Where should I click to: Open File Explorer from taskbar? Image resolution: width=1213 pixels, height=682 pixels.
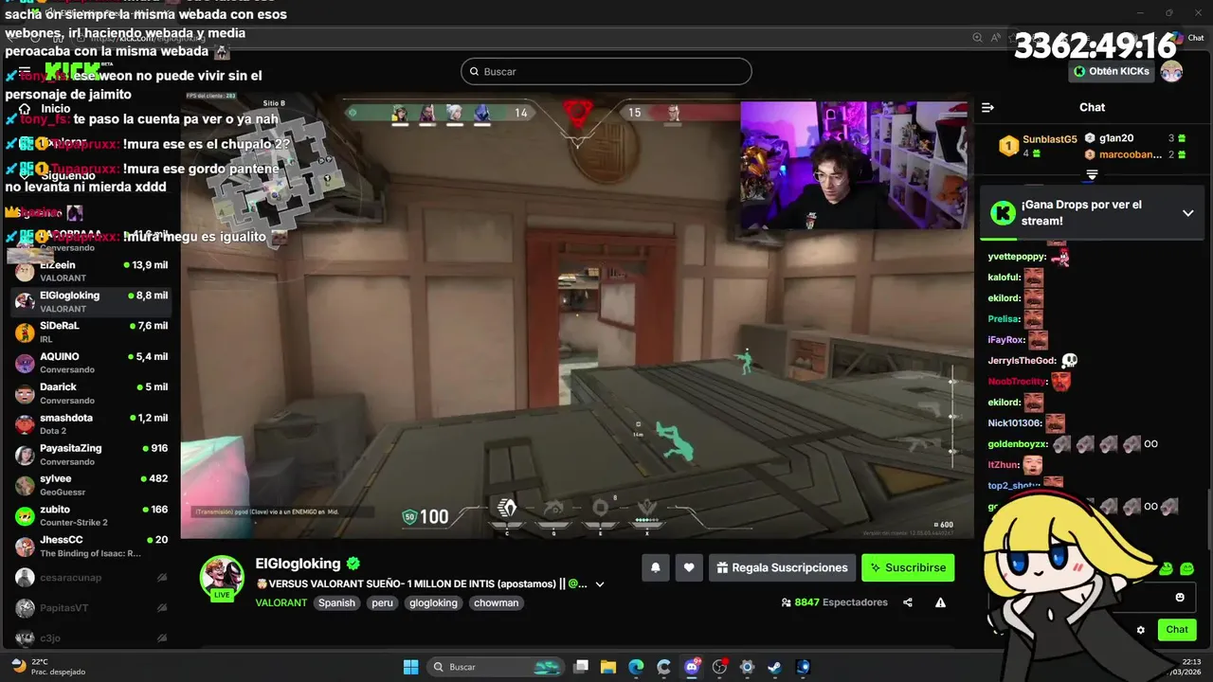(608, 667)
